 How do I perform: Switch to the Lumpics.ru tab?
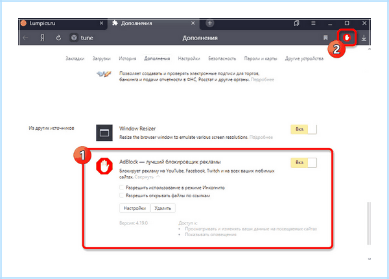[x=63, y=23]
